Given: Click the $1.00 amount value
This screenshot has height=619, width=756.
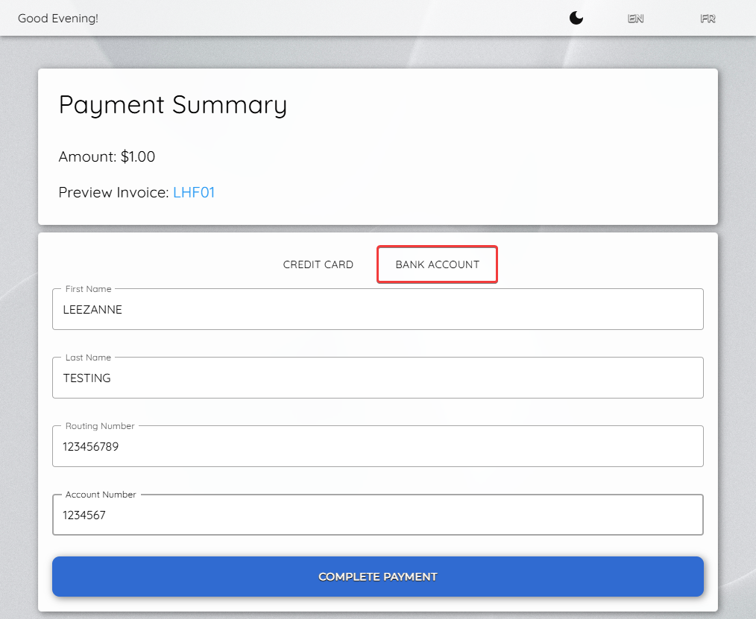Looking at the screenshot, I should pos(138,156).
